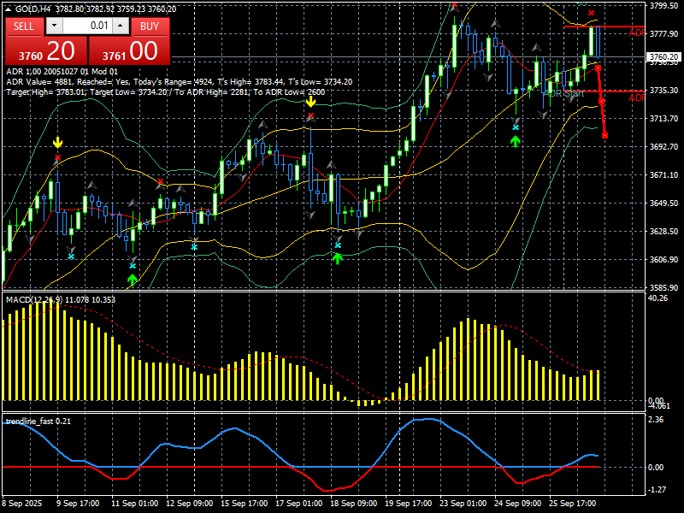Click the 3760 20 sell price panel
The image size is (684, 513).
46,50
